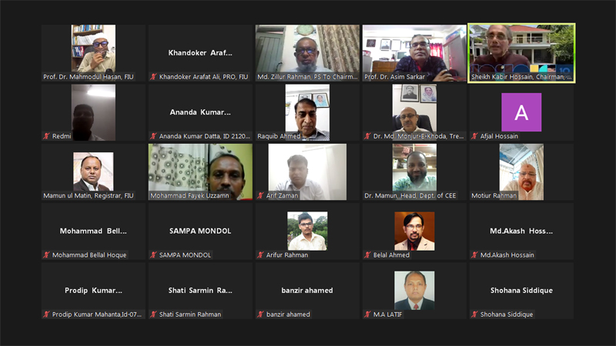The image size is (616, 346).
Task: Click the muted mic icon next to Khandoker Arafat Ali
Action: tap(153, 77)
